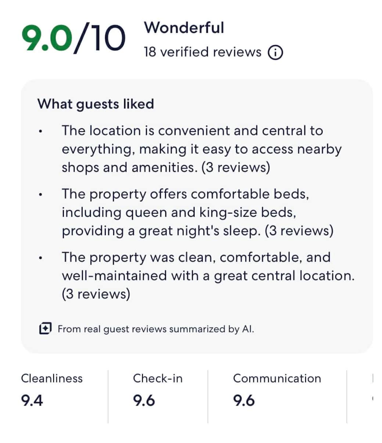Click the Wonderful rating label
The width and height of the screenshot is (382, 443).
click(x=184, y=28)
